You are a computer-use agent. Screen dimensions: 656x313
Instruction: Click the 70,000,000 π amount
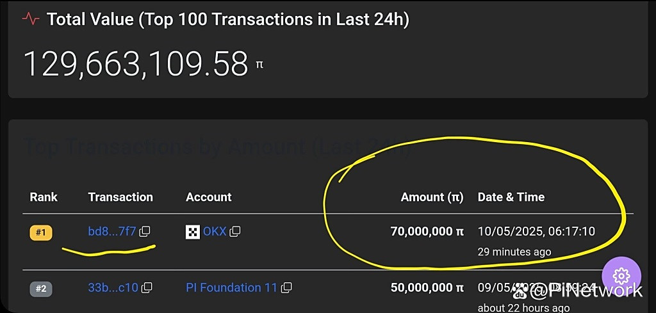click(427, 231)
